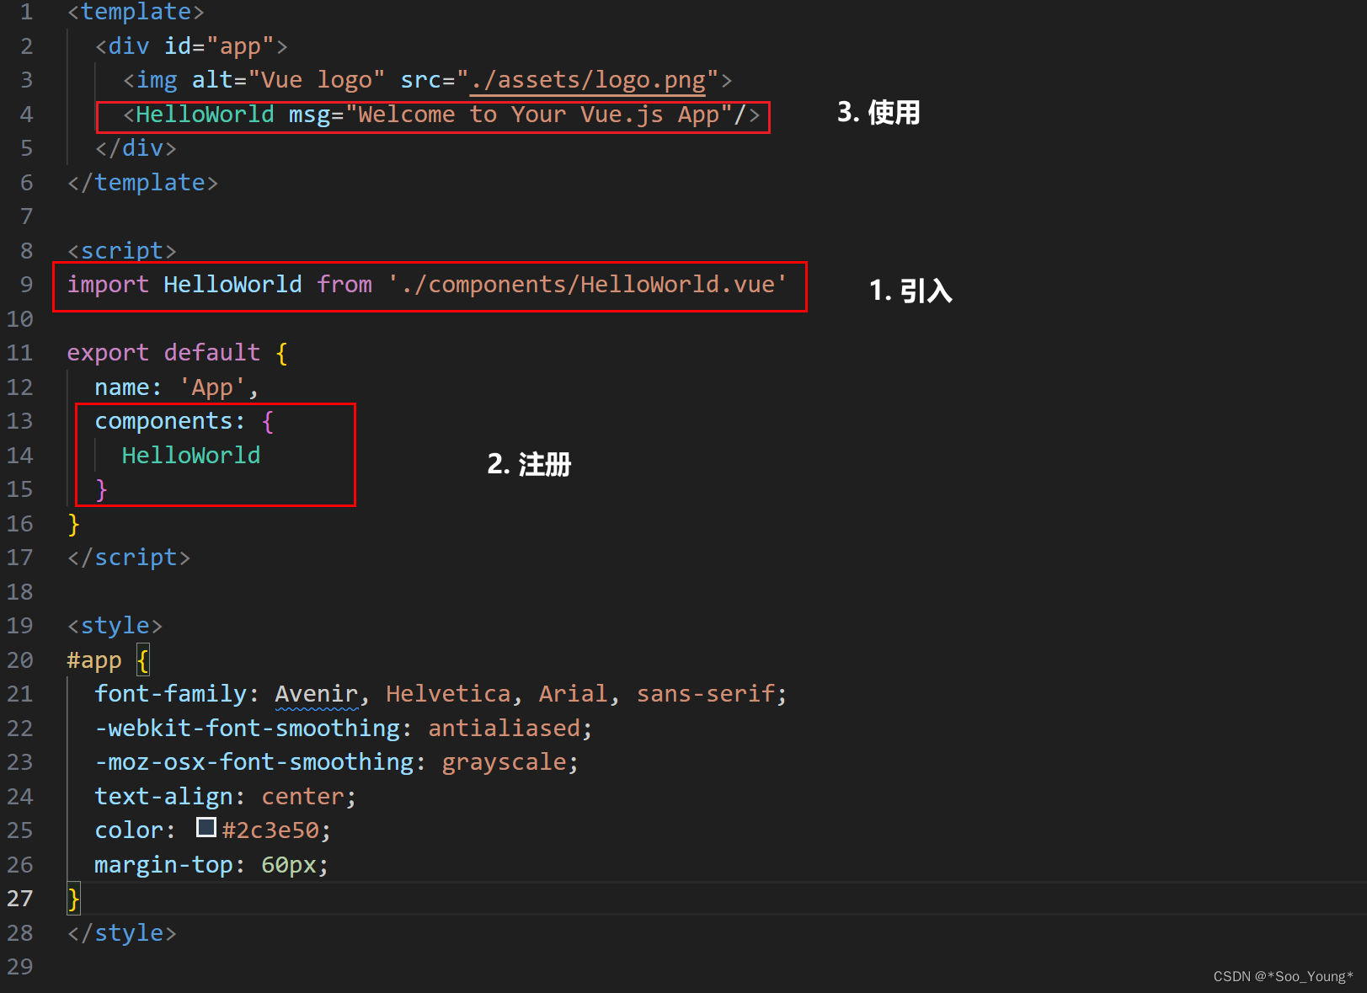Click the 'export' keyword on line 11
The height and width of the screenshot is (993, 1367).
pos(108,353)
